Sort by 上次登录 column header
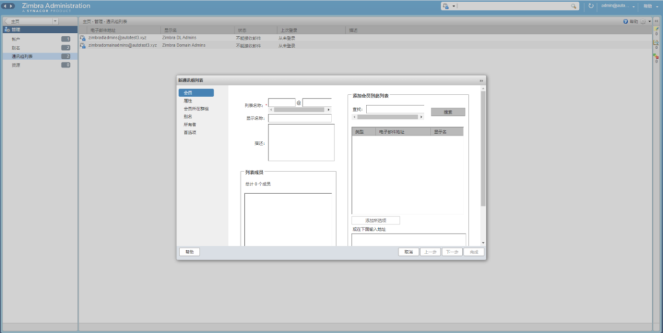Screen dimensions: 663x333 click(x=311, y=30)
